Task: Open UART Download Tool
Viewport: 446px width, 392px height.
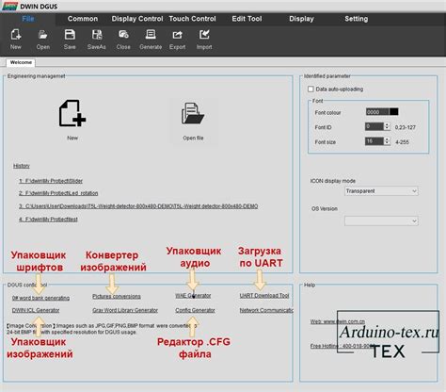Action: pos(264,296)
